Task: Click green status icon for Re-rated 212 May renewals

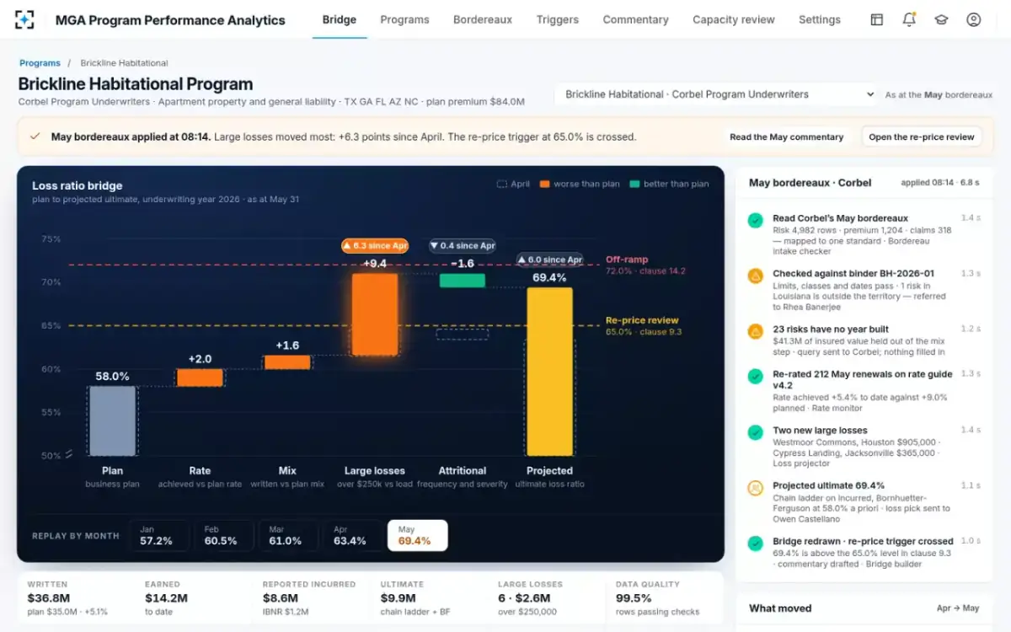Action: (756, 376)
